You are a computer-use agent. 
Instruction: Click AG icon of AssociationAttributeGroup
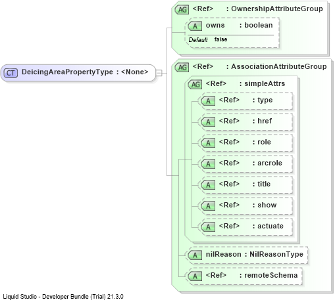click(182, 68)
